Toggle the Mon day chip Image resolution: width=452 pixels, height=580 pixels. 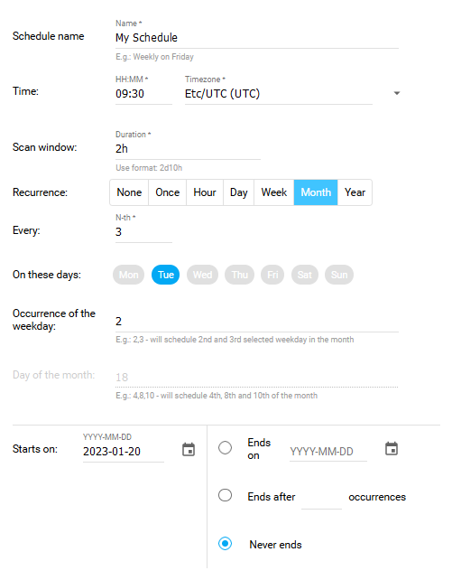[128, 275]
